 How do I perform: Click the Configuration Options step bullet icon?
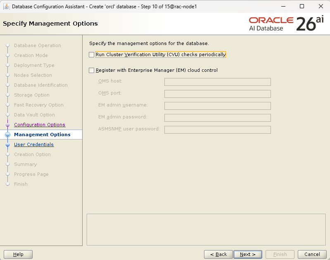(x=7, y=125)
